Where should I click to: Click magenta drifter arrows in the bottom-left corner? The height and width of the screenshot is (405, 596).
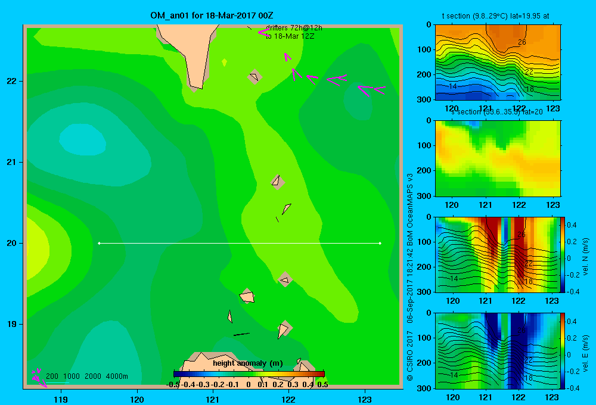click(39, 378)
